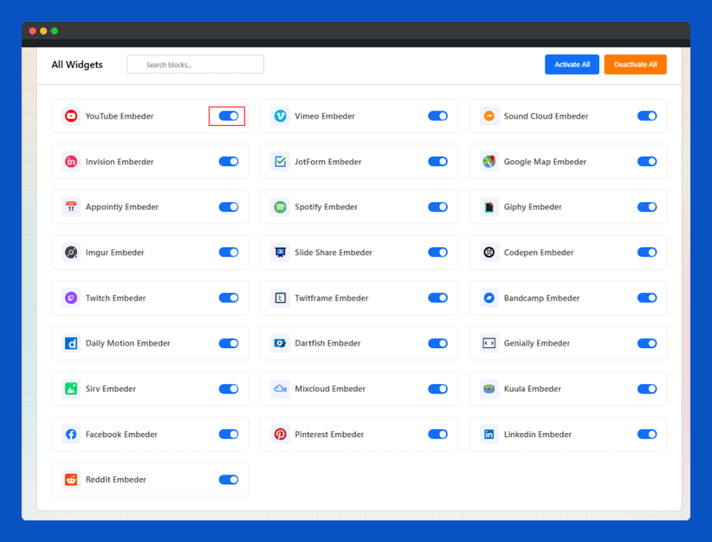Click the Giphy Embeder icon

coord(489,206)
